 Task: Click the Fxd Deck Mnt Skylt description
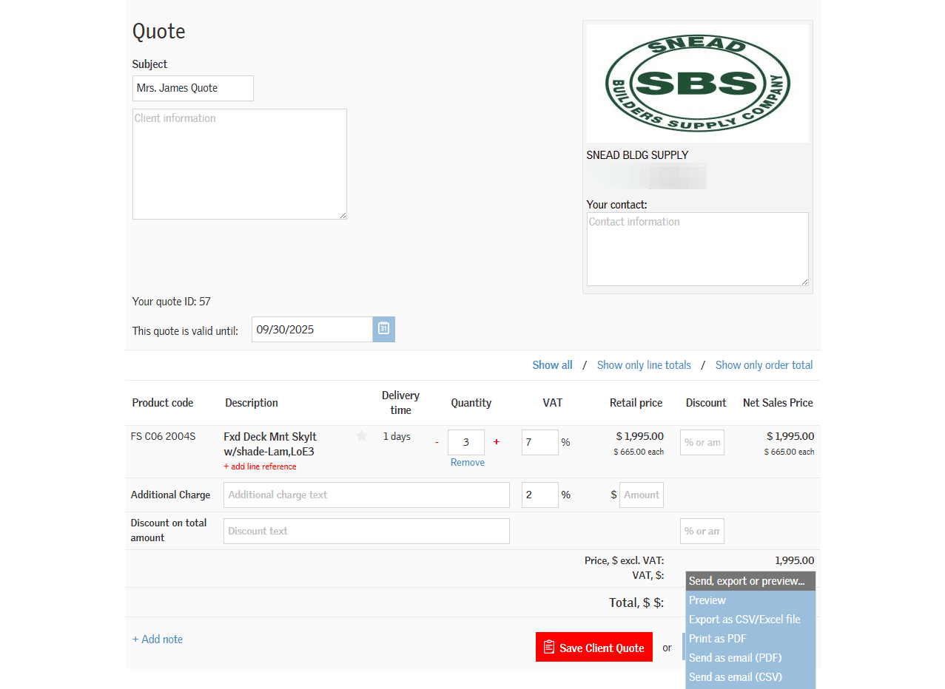(270, 444)
